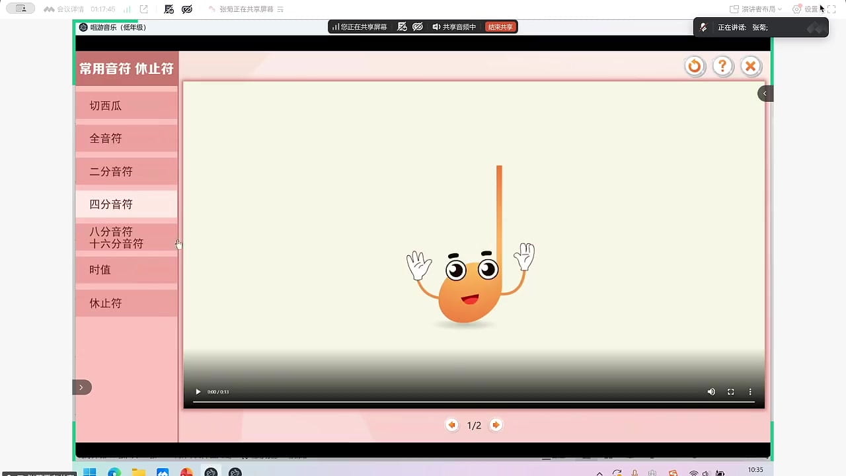Click the 常用音符 休止符 title header
Viewport: 846px width, 476px height.
pyautogui.click(x=126, y=69)
